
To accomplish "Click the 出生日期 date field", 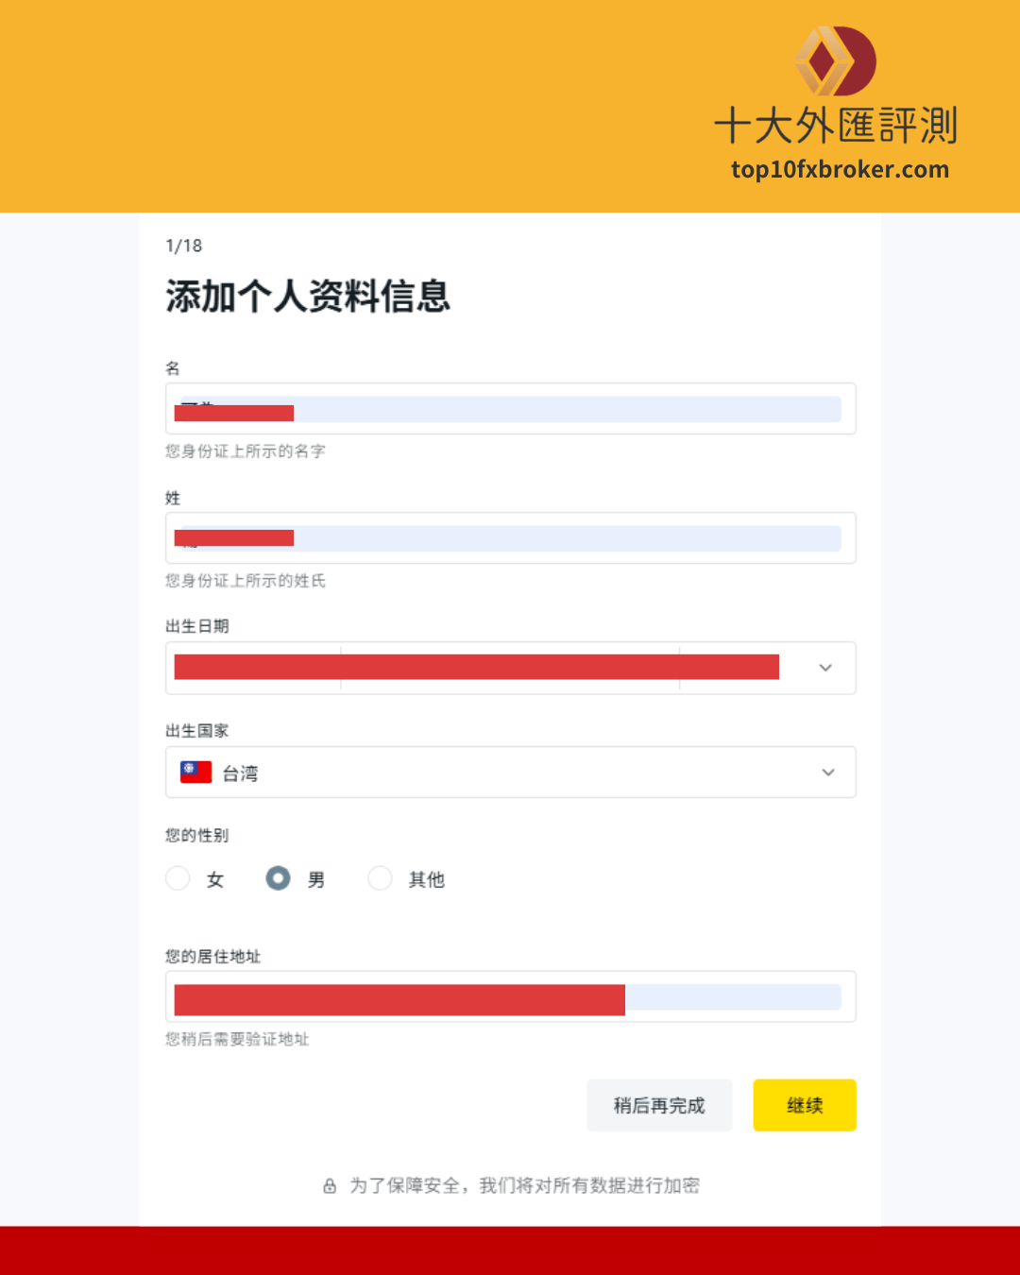I will click(511, 668).
